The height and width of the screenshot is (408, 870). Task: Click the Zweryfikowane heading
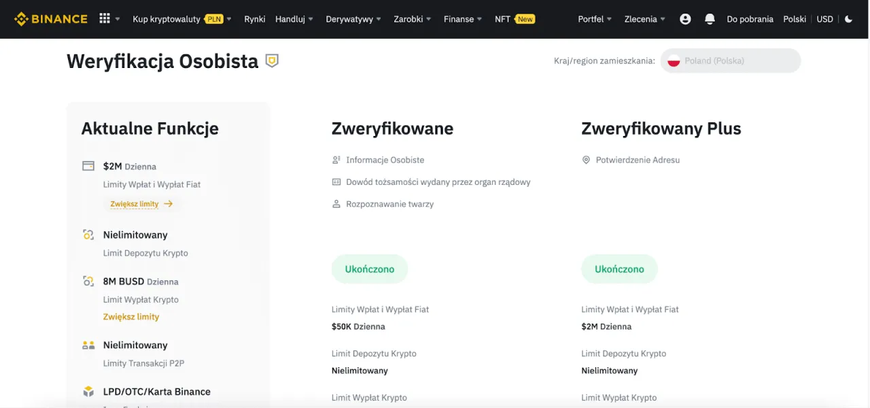tap(392, 128)
